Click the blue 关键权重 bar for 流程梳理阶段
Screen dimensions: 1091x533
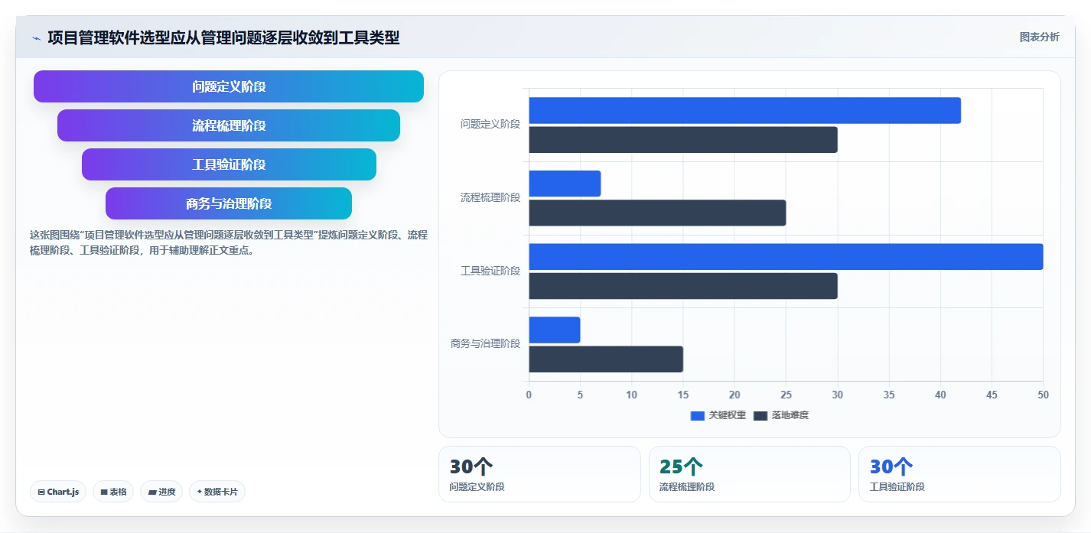pos(565,184)
